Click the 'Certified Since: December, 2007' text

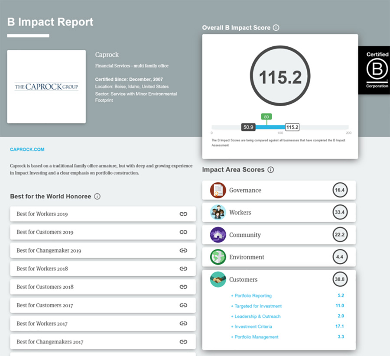(129, 79)
